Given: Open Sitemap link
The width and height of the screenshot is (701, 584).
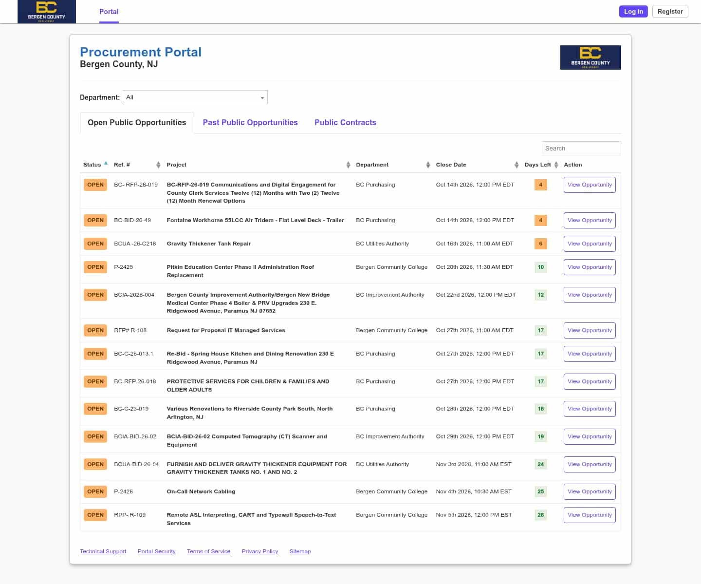Looking at the screenshot, I should click(x=300, y=552).
